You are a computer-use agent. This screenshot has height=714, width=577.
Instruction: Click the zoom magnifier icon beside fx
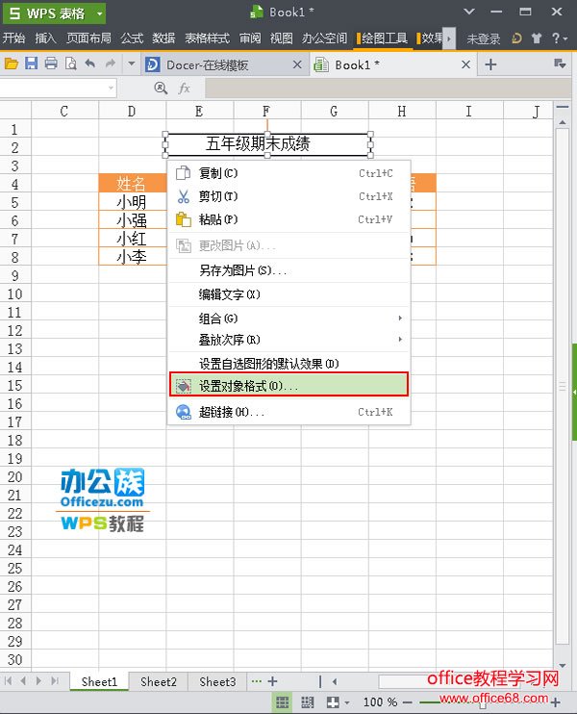click(161, 88)
